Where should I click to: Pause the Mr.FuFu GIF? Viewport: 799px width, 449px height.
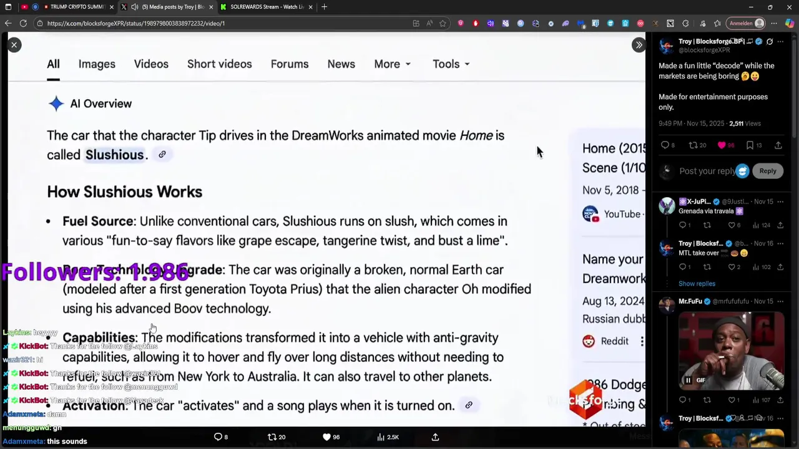[688, 380]
